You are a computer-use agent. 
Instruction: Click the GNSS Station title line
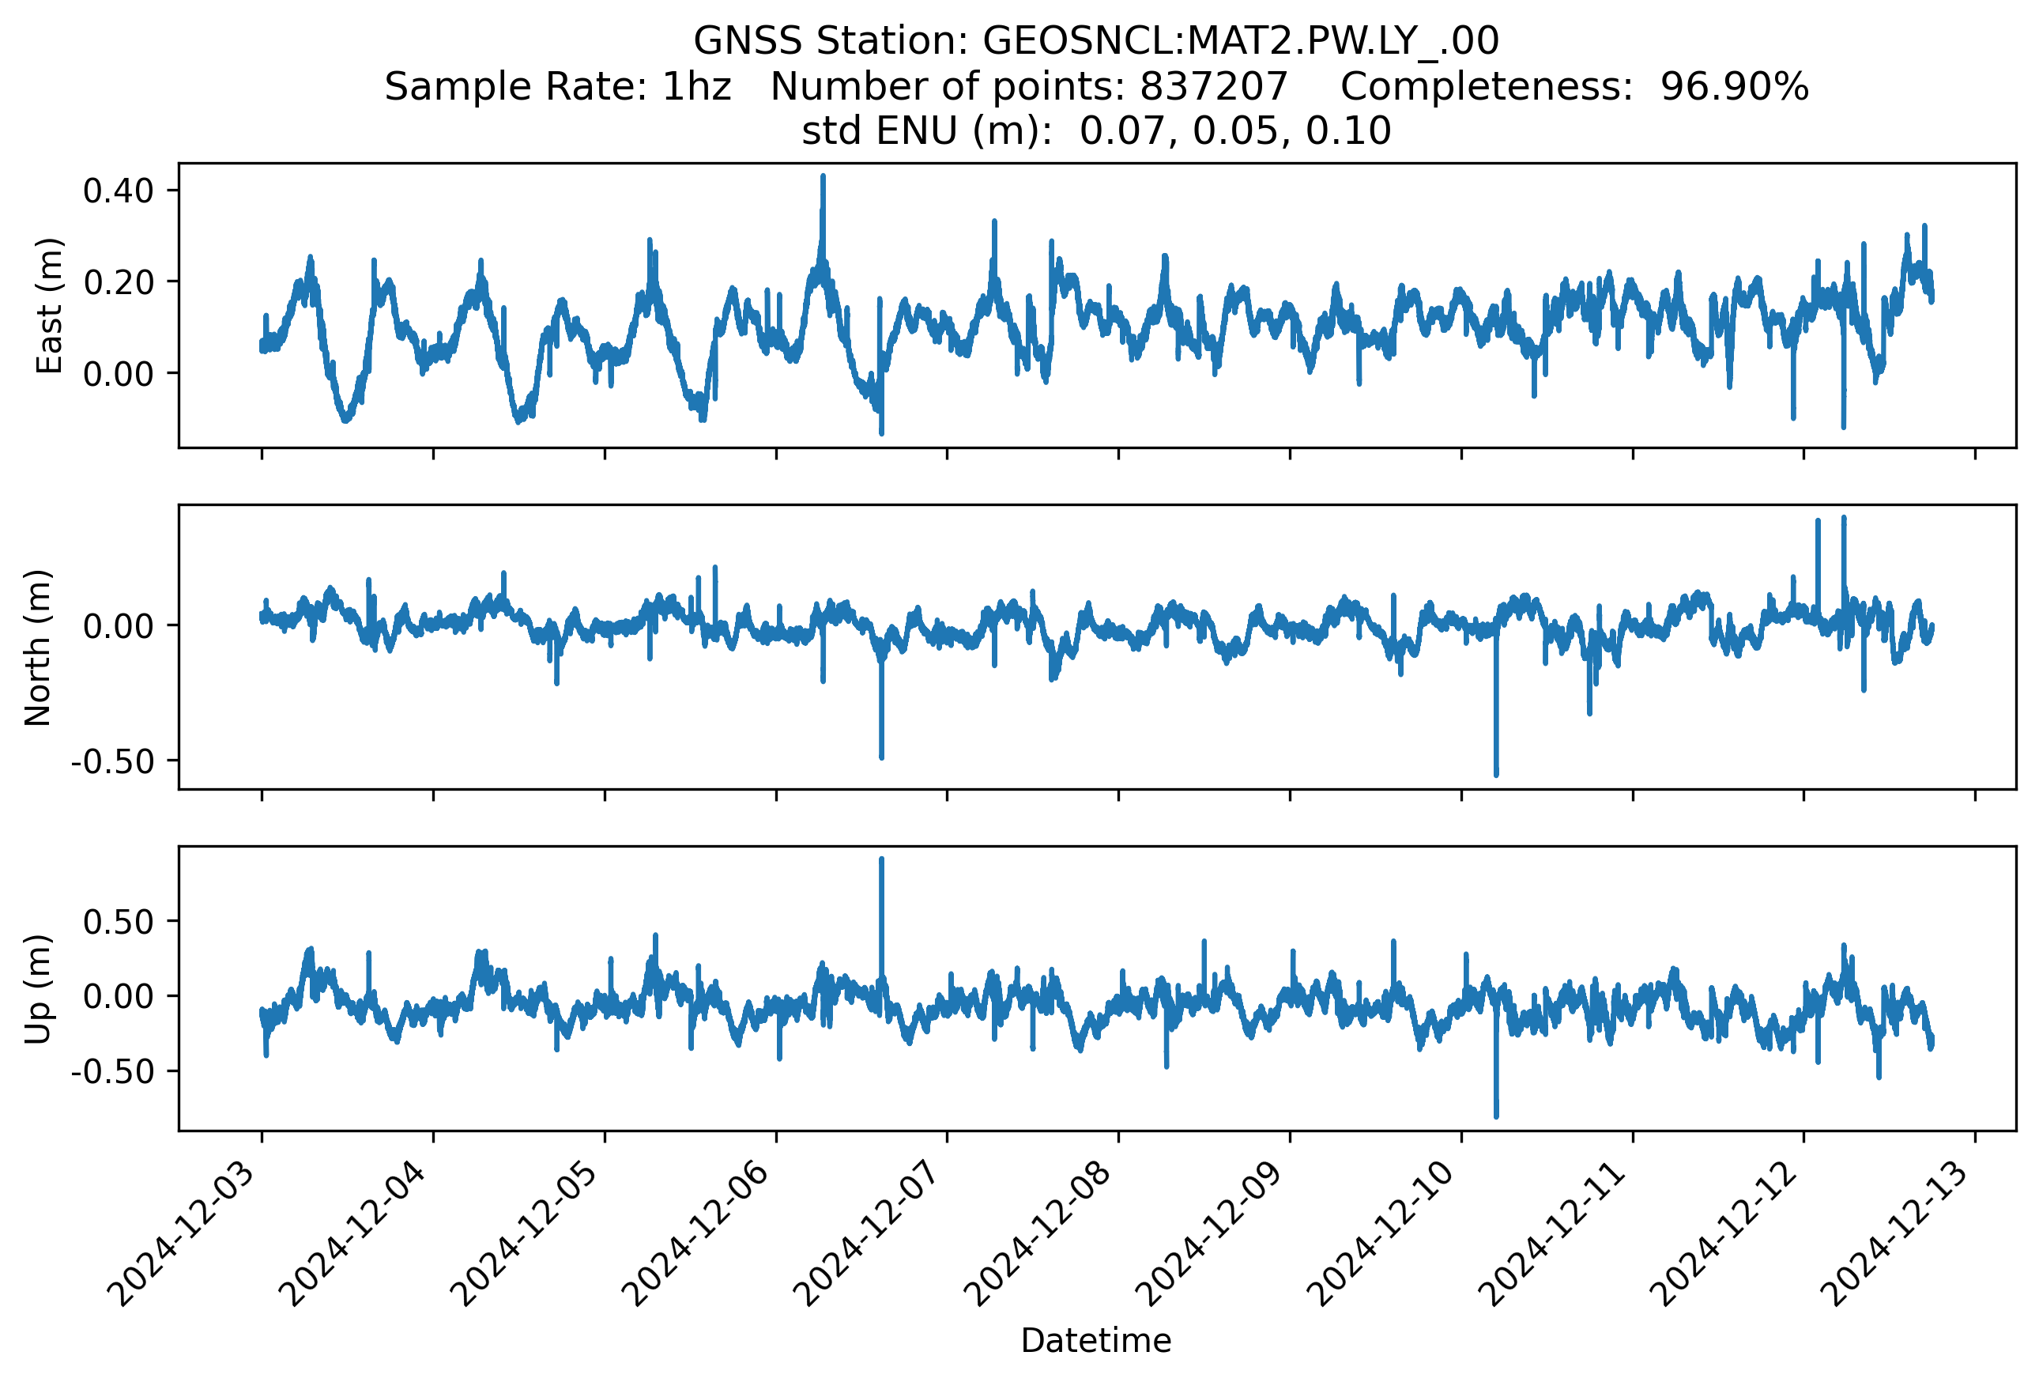pos(1096,40)
